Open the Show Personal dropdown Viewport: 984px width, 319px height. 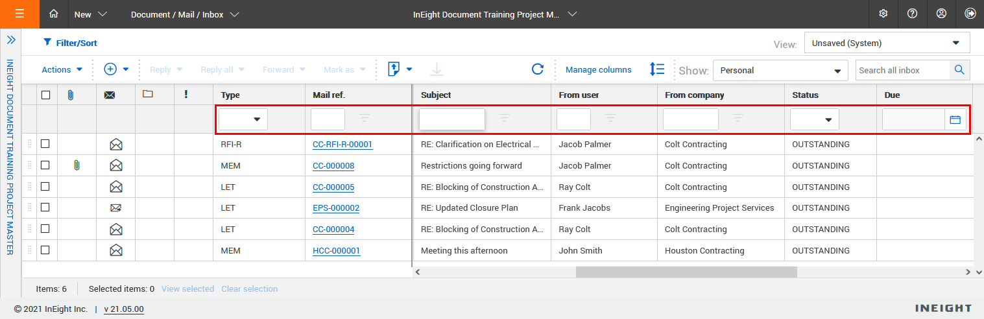tap(780, 70)
